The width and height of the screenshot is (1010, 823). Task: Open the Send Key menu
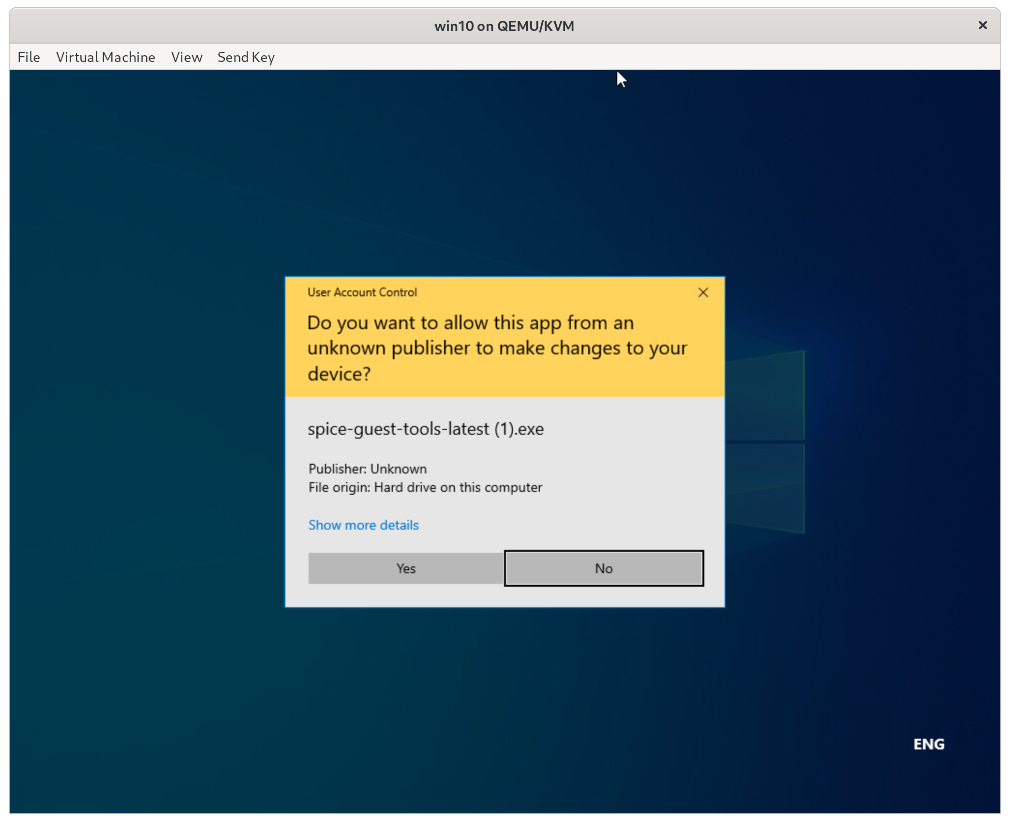[246, 57]
